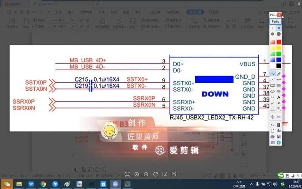Pick the solid blue color swatch
The height and width of the screenshot is (189, 302).
[279, 60]
